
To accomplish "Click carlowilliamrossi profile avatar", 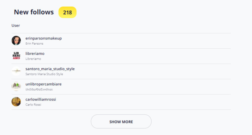I will tap(16, 101).
